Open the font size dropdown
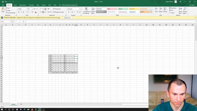The image size is (197, 111). (x=32, y=9)
